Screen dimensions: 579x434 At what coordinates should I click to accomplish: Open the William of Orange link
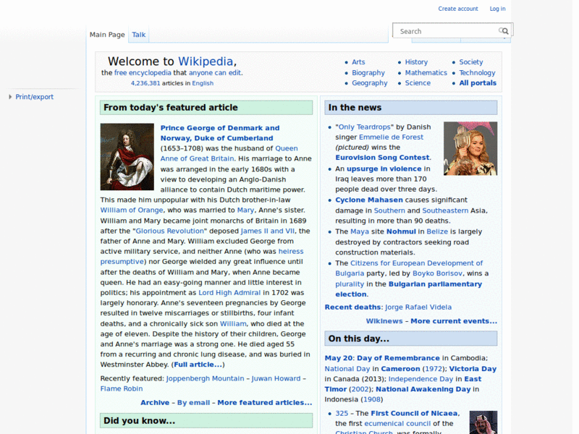click(x=132, y=210)
